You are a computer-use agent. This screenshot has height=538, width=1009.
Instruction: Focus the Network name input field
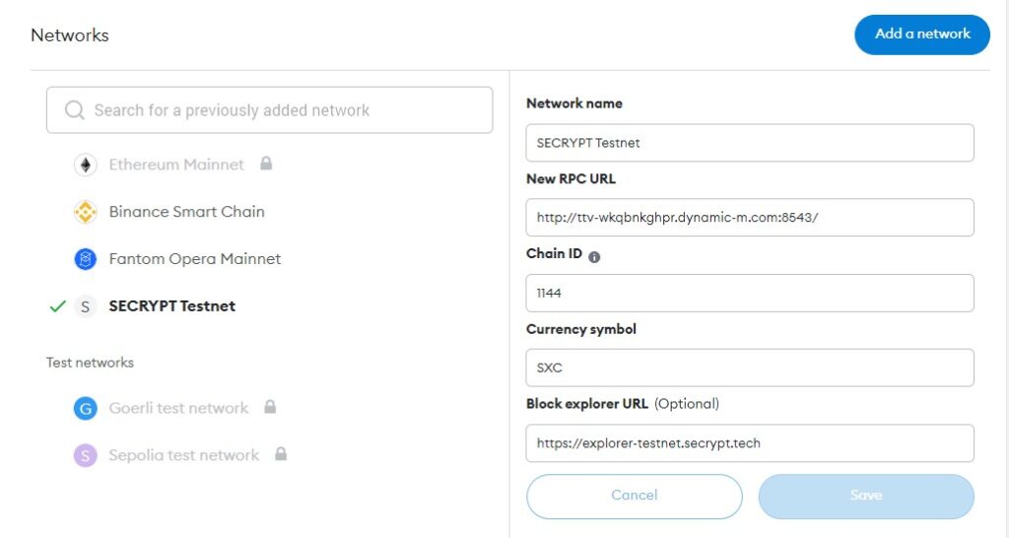749,143
